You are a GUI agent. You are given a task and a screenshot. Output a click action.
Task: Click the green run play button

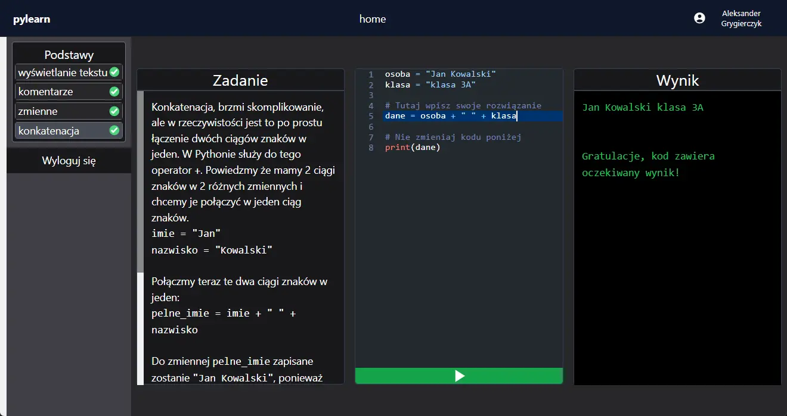[x=459, y=376]
